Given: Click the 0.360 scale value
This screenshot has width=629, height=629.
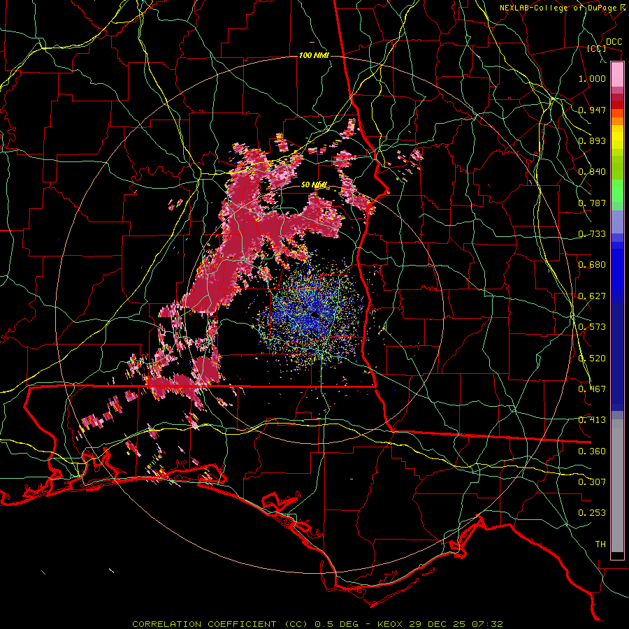Looking at the screenshot, I should point(592,451).
